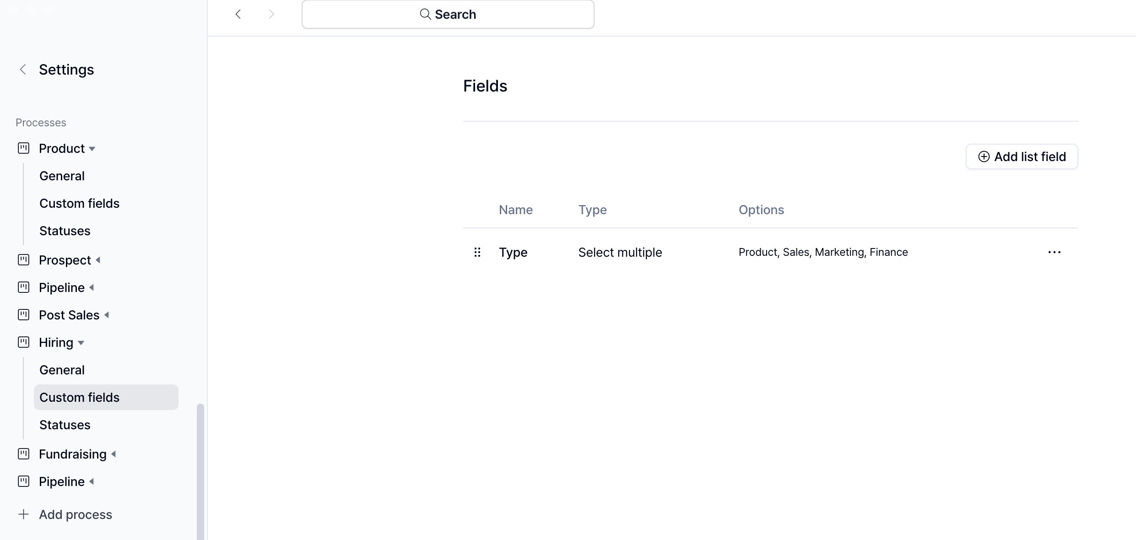Open the options menu for the Type field
Image resolution: width=1136 pixels, height=540 pixels.
1055,252
